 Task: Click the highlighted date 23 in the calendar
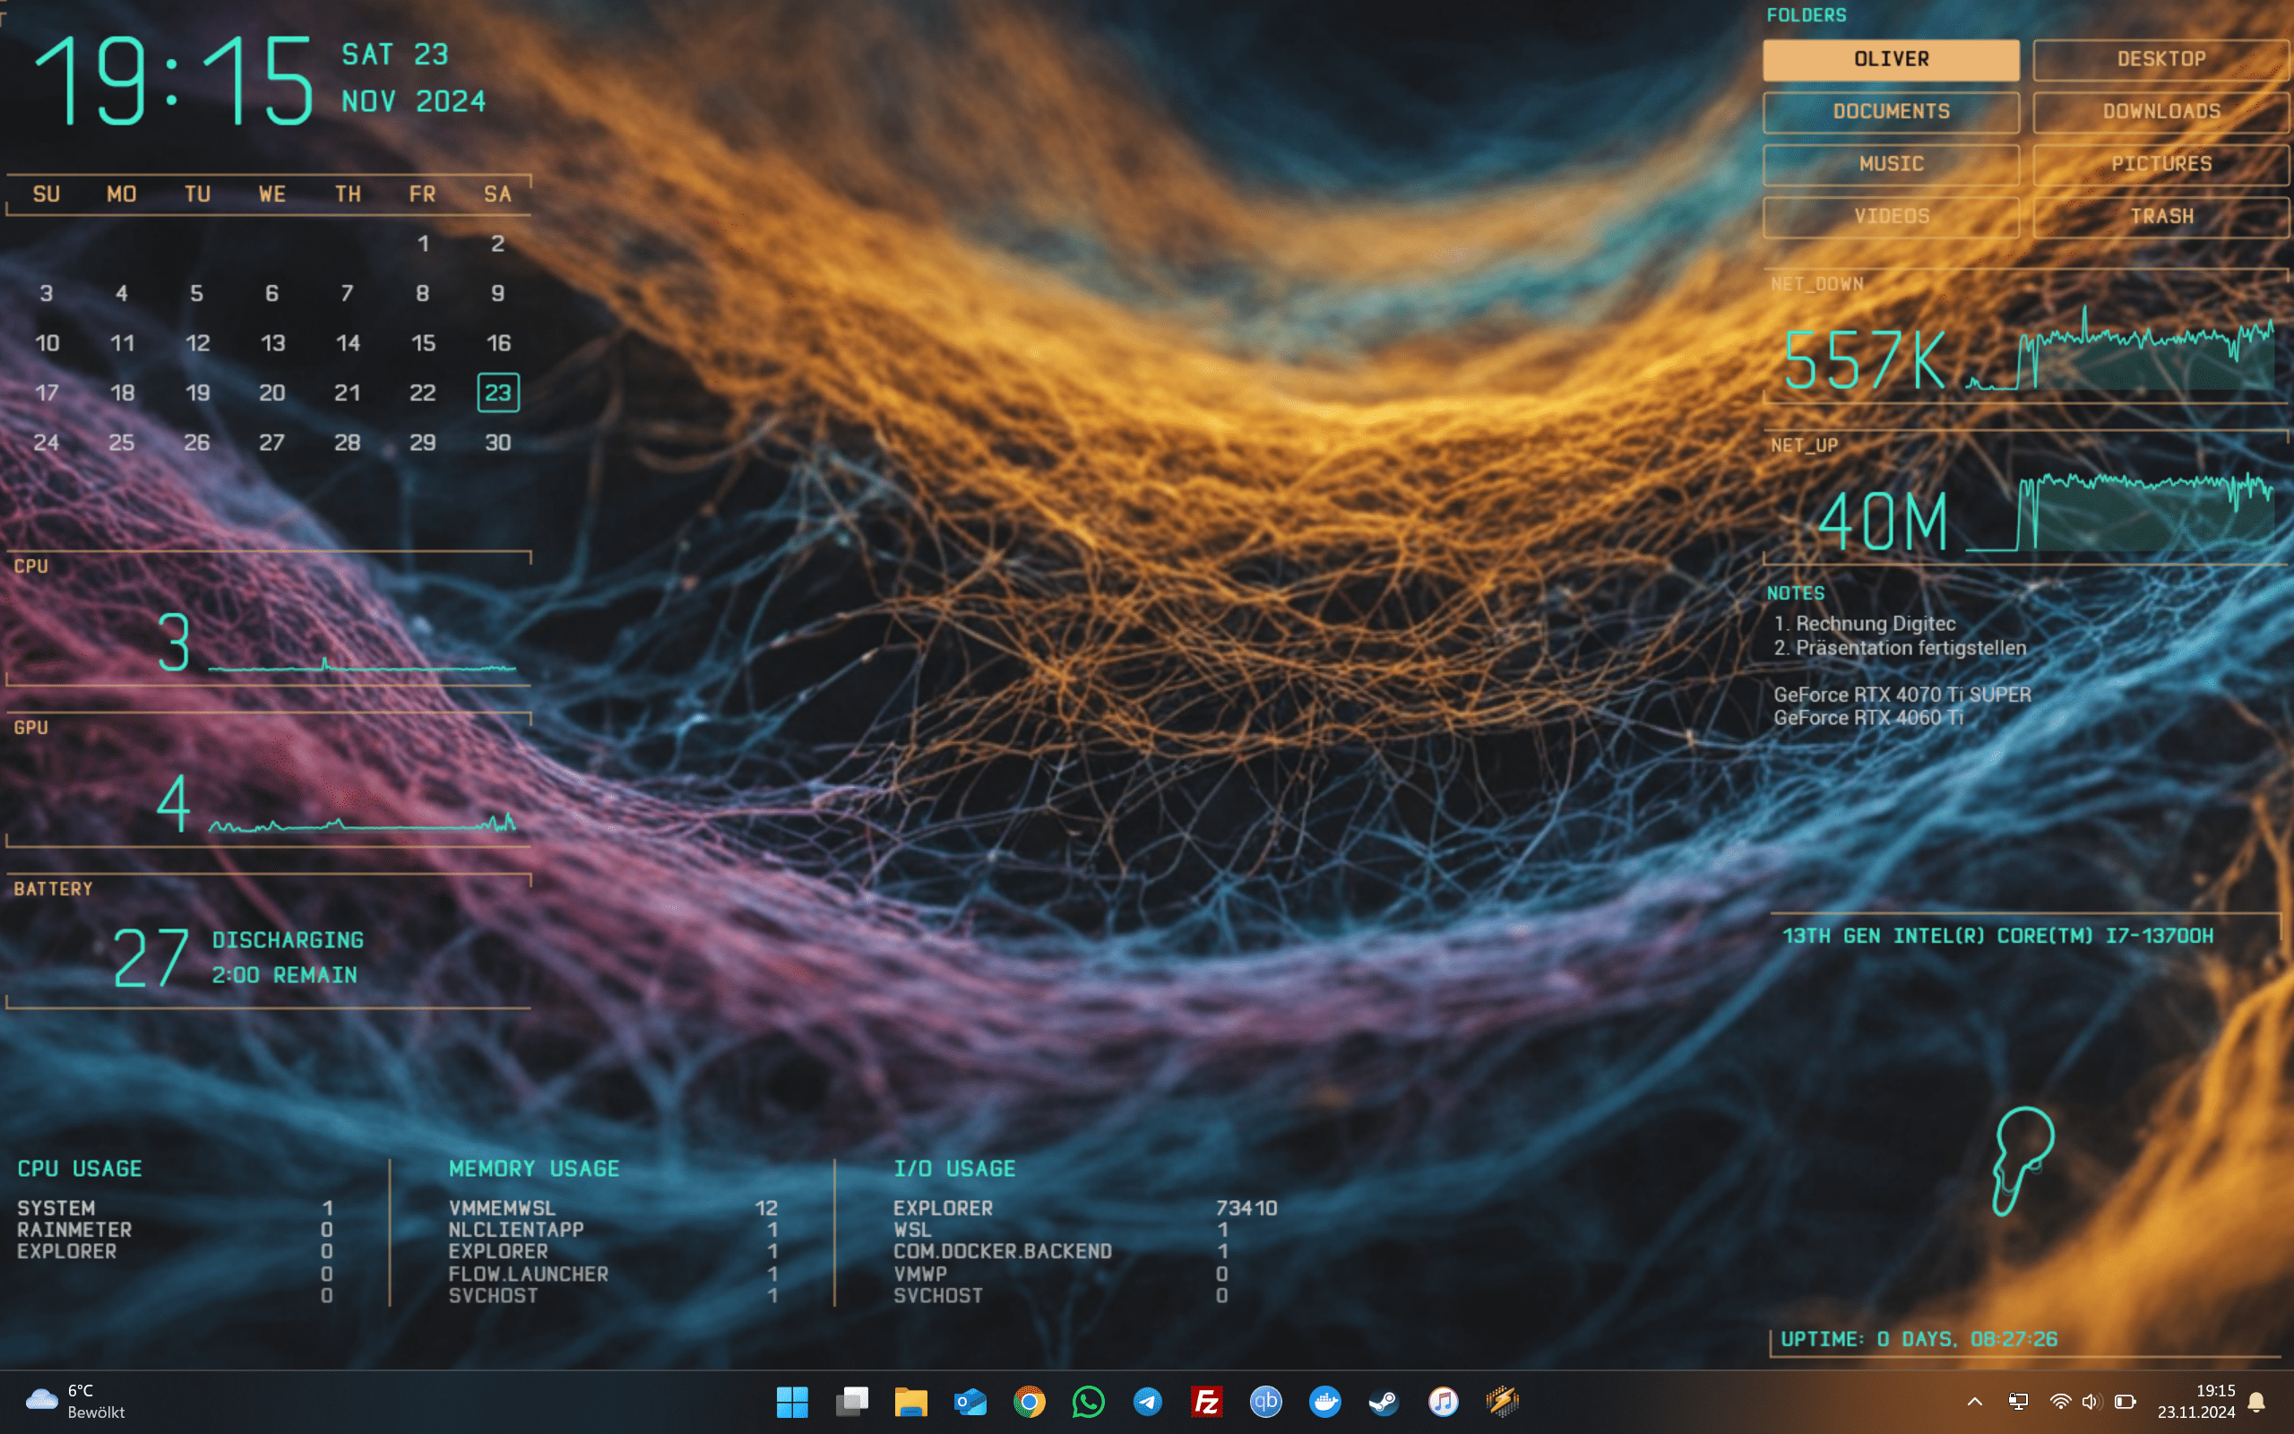497,393
